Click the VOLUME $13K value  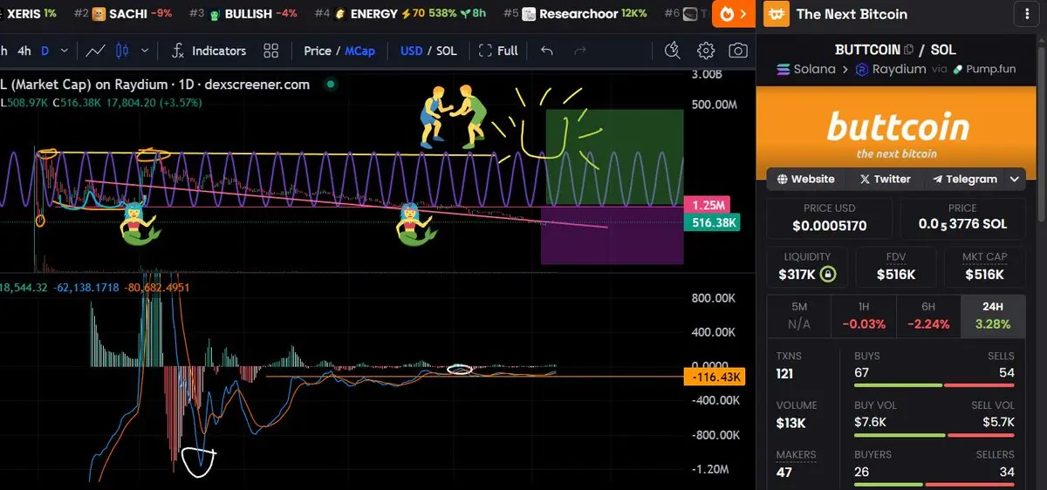(x=792, y=424)
